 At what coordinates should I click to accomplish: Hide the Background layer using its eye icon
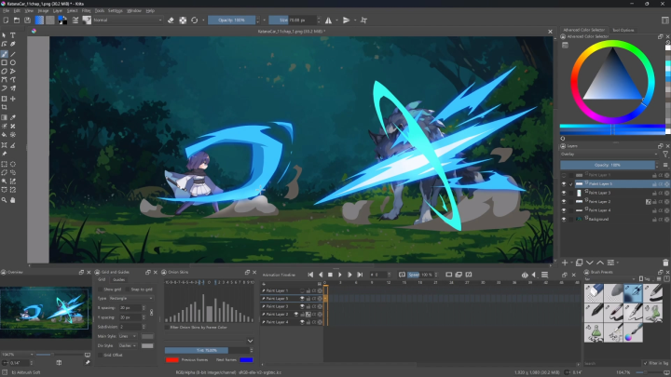click(565, 219)
